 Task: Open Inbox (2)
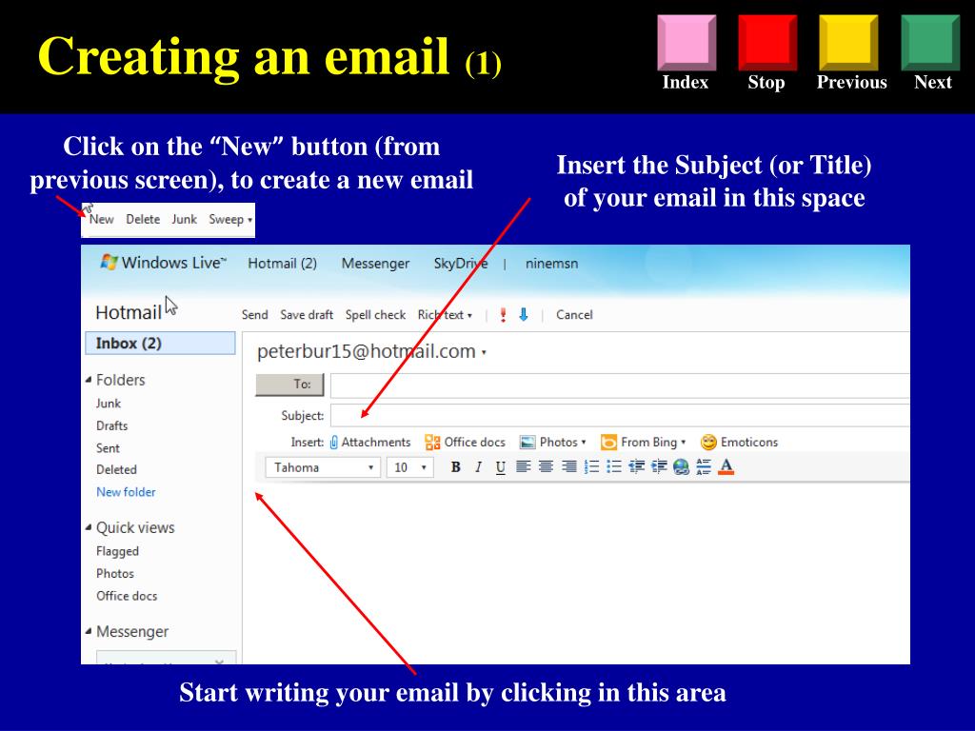point(160,343)
